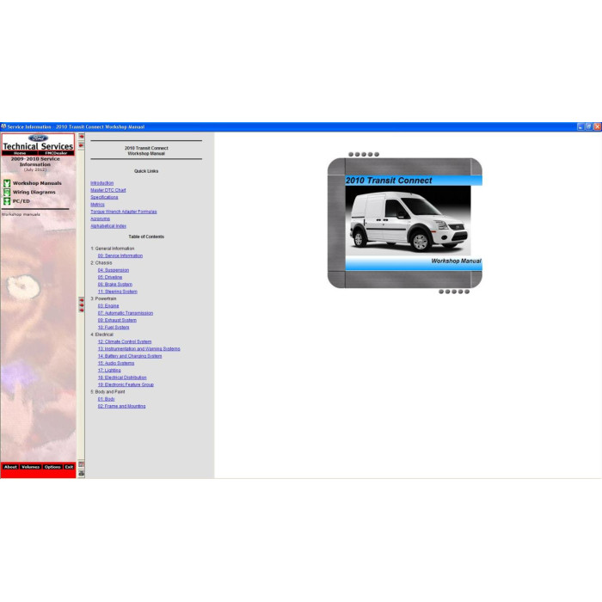Click the 'Table of Contents' heading
The image size is (602, 602).
[x=146, y=236]
